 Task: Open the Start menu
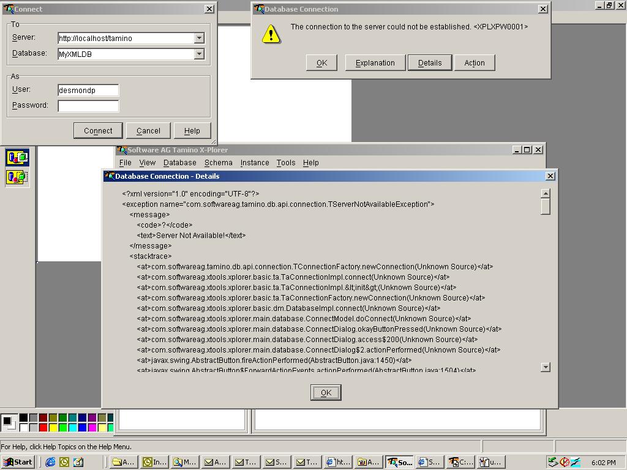(18, 462)
